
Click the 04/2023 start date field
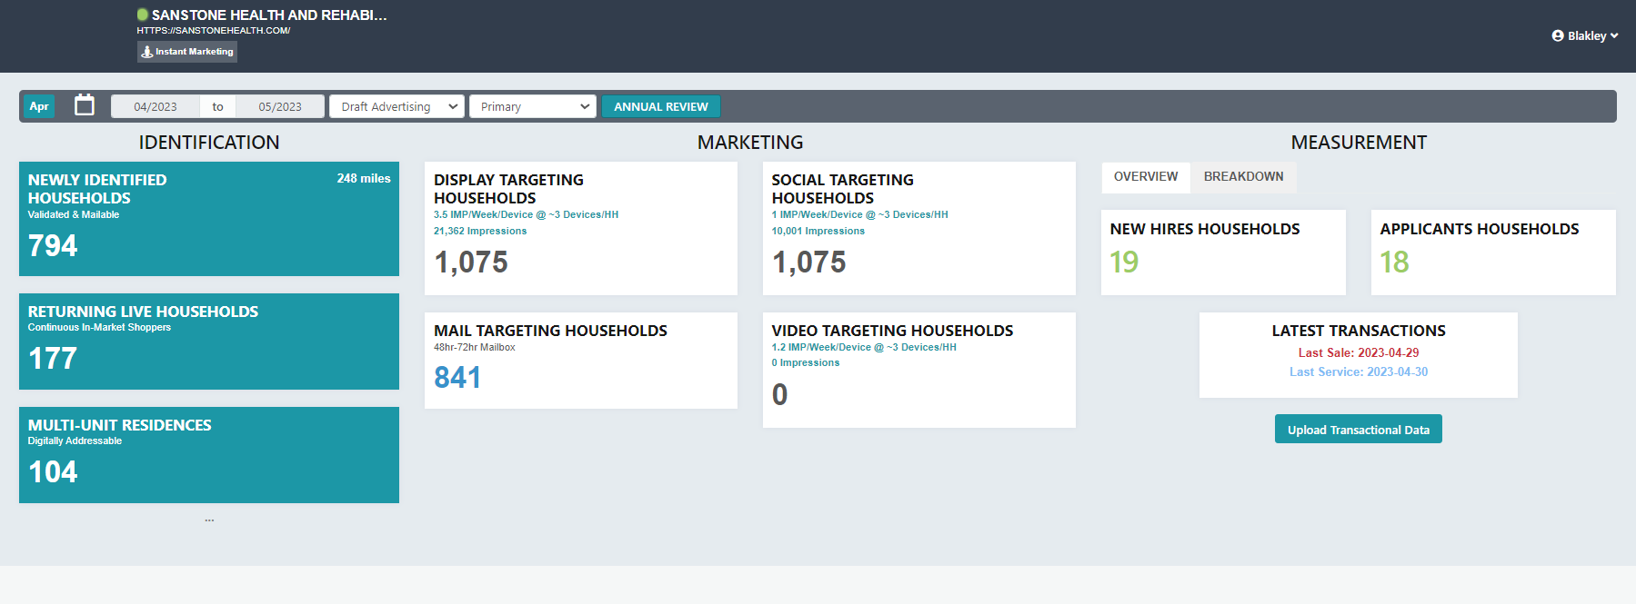pyautogui.click(x=156, y=106)
